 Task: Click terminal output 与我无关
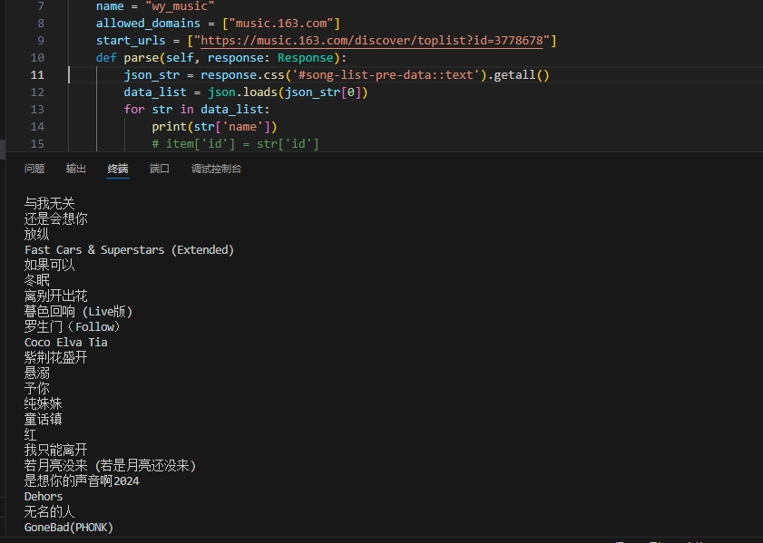pos(49,203)
